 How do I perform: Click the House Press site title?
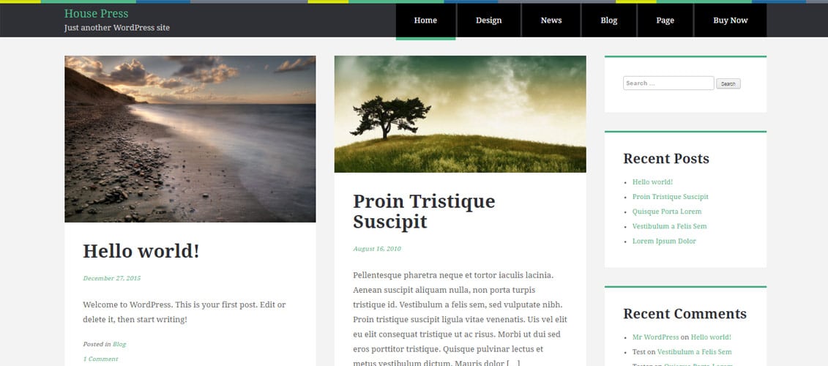[96, 13]
